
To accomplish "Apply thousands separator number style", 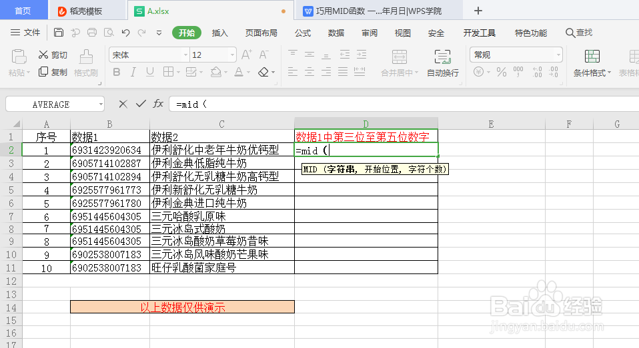I will pos(518,72).
